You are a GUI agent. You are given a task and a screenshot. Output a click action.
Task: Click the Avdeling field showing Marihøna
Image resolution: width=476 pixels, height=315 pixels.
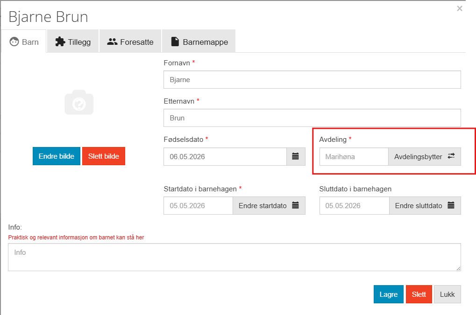click(x=354, y=157)
